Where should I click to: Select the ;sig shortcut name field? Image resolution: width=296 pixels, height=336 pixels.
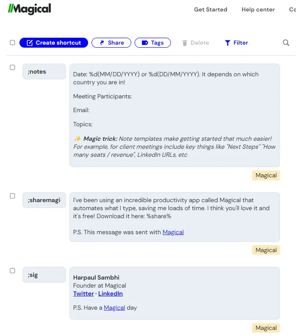44,275
